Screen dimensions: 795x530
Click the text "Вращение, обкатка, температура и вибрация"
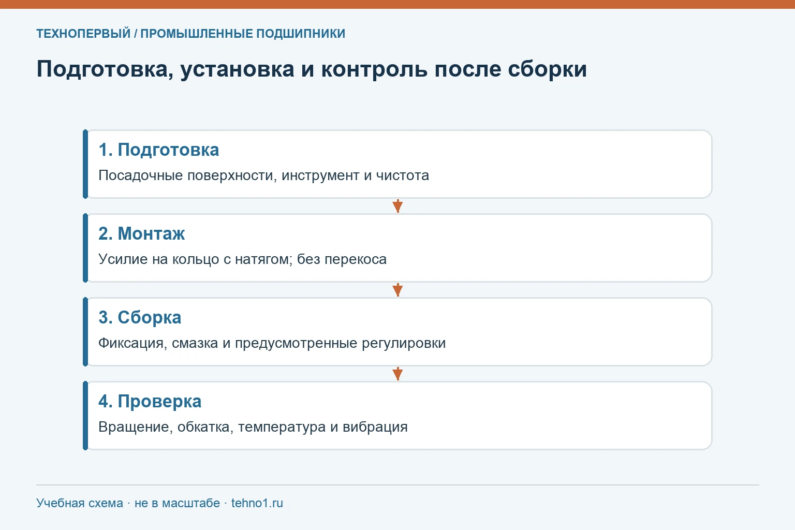pyautogui.click(x=253, y=427)
